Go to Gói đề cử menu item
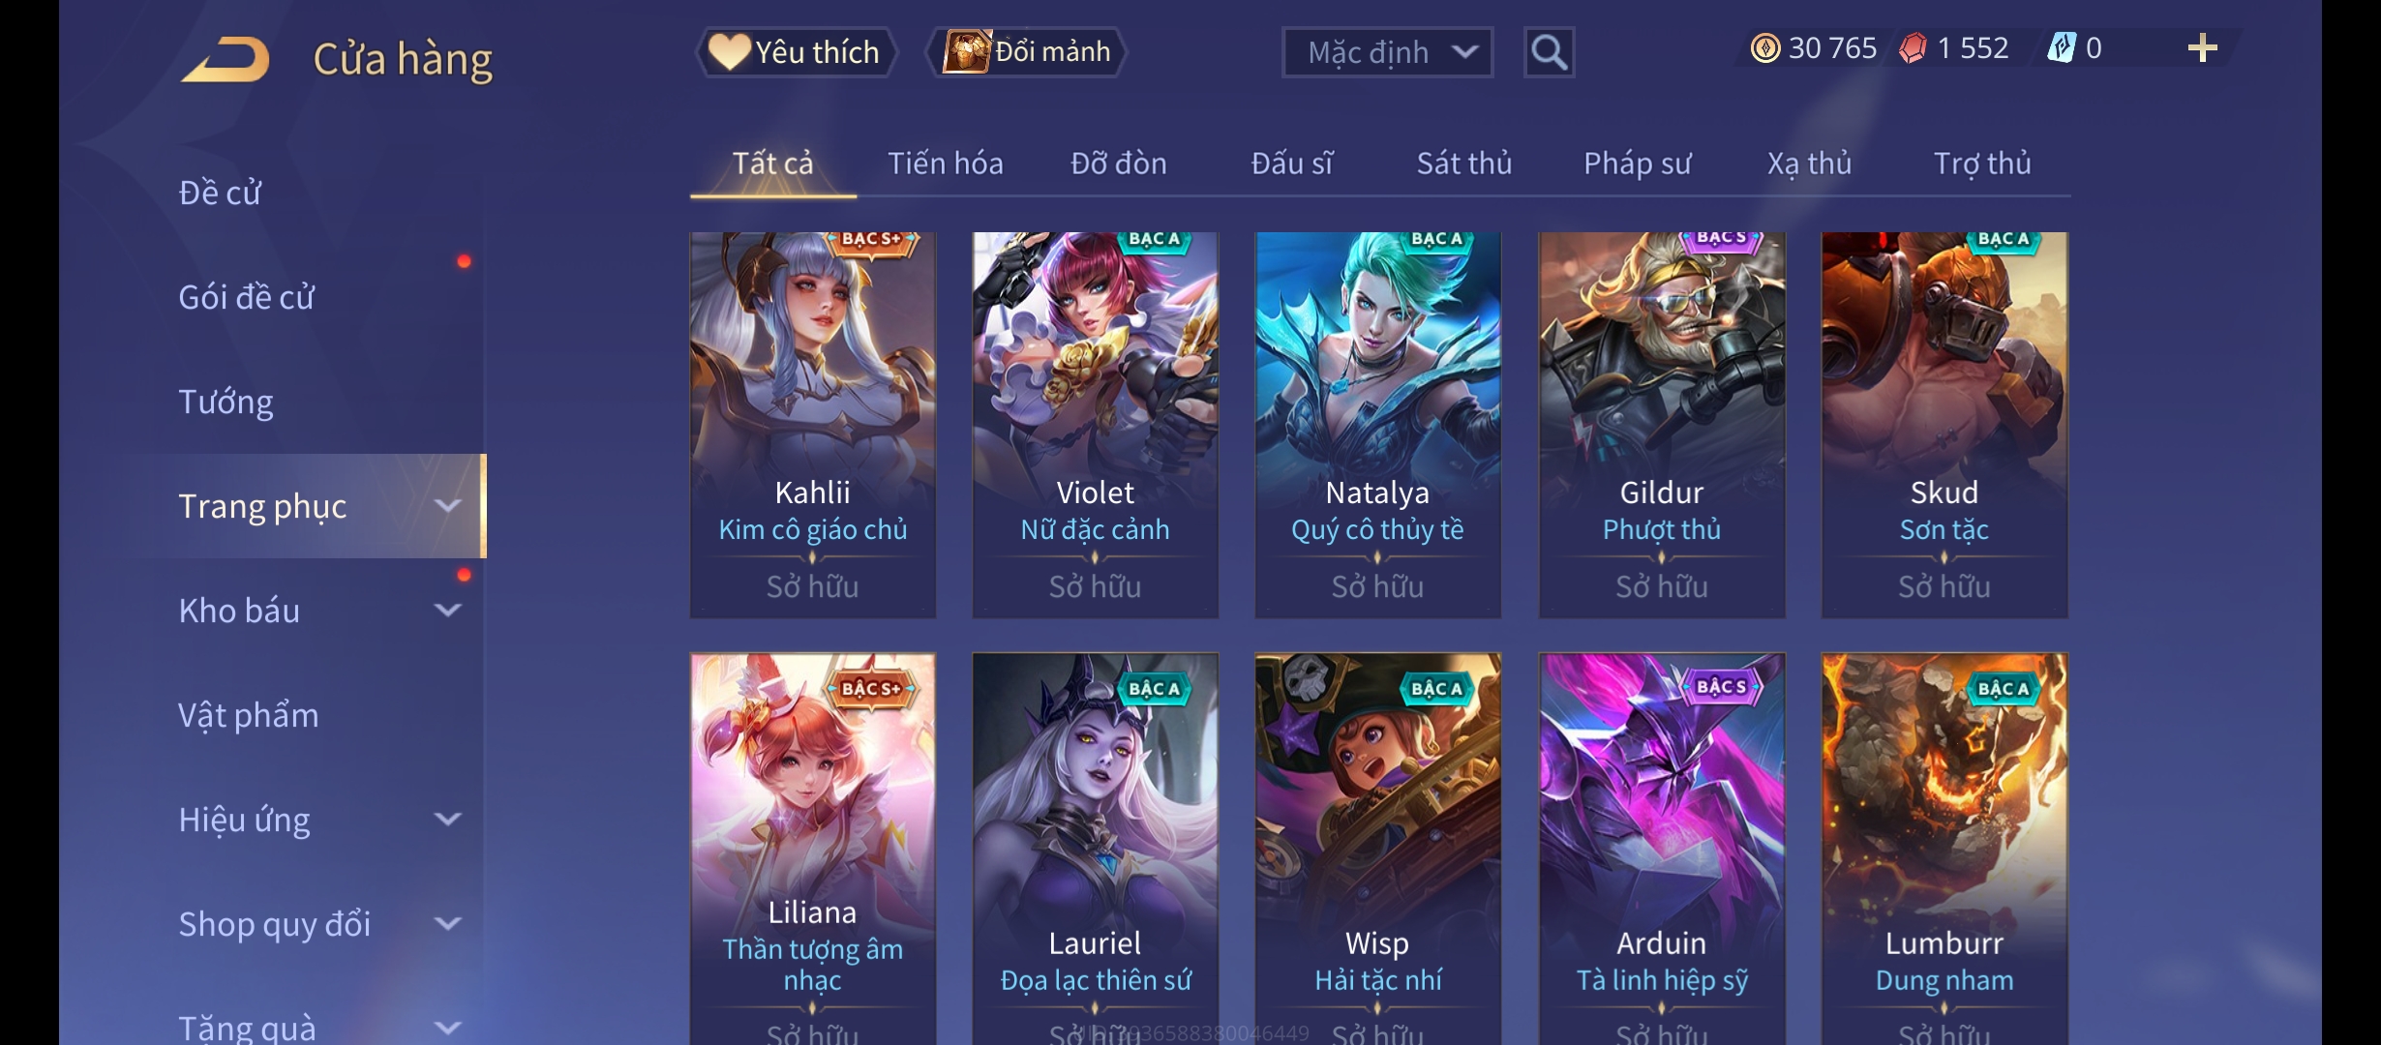The width and height of the screenshot is (2381, 1045). click(x=246, y=297)
